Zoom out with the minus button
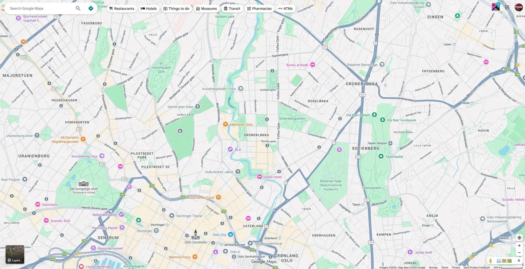525x269 pixels. pyautogui.click(x=519, y=253)
